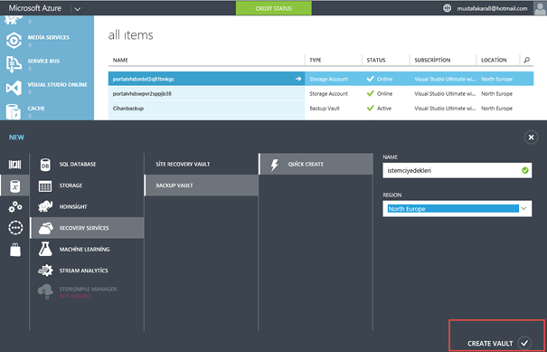Image resolution: width=547 pixels, height=352 pixels.
Task: Open Cache sidebar icon
Action: [x=14, y=111]
